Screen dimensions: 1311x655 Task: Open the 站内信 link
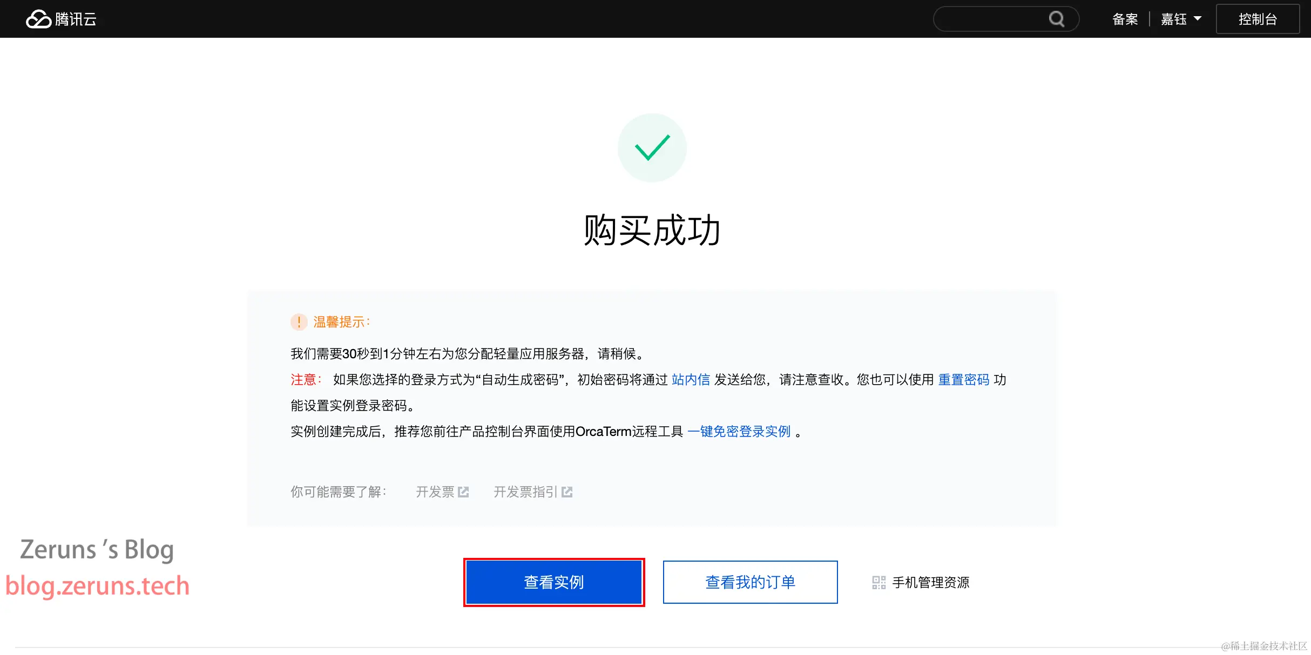691,380
